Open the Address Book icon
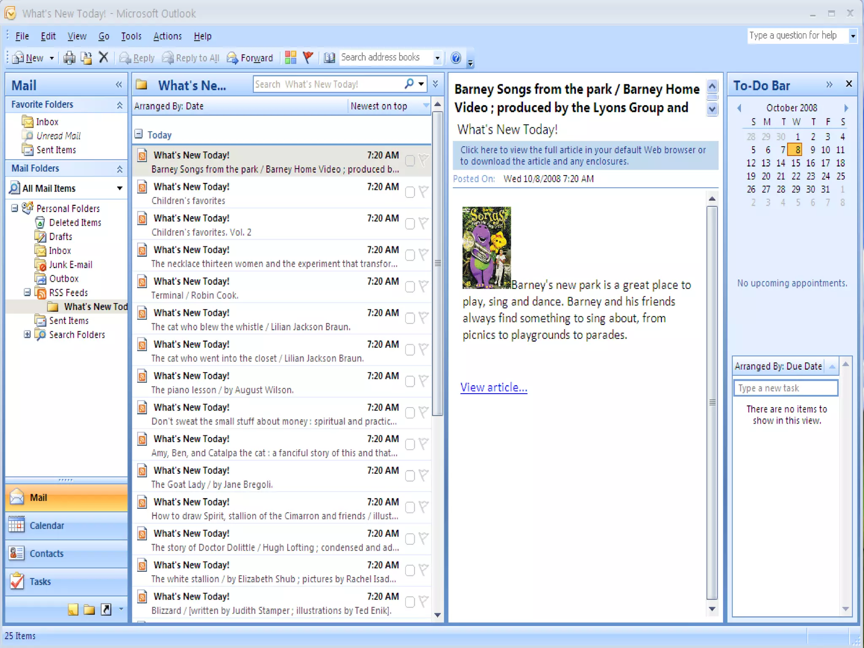 point(329,58)
